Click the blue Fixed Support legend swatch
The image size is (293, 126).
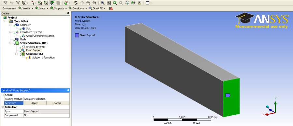[77, 35]
